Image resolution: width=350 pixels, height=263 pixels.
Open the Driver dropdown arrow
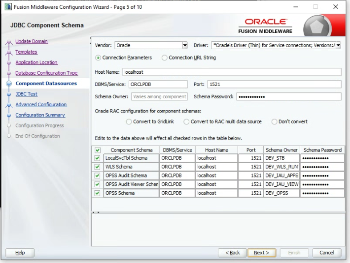tap(338, 45)
